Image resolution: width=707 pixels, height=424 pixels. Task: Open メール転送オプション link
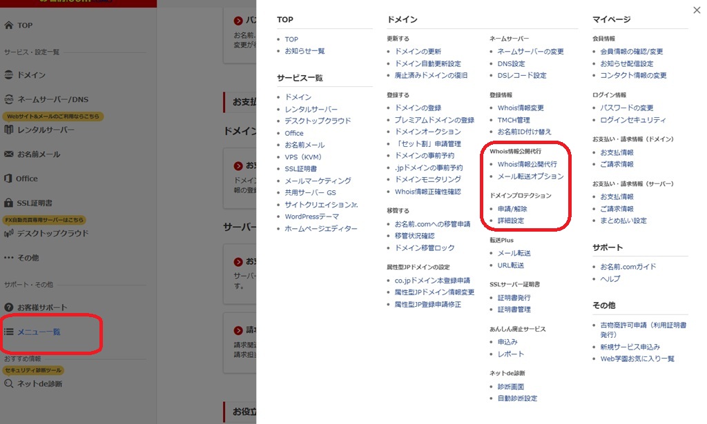click(531, 176)
